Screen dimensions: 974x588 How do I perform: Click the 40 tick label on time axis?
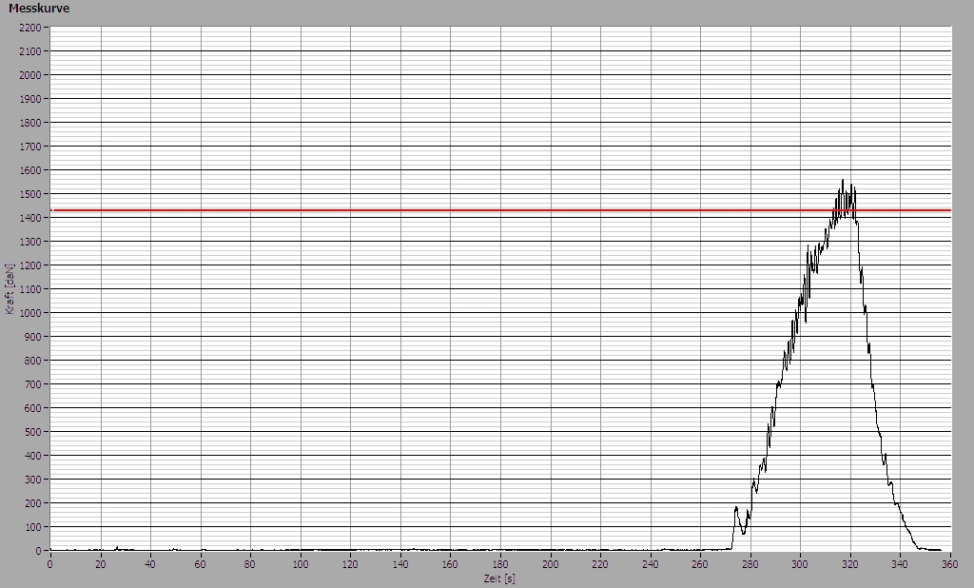150,564
